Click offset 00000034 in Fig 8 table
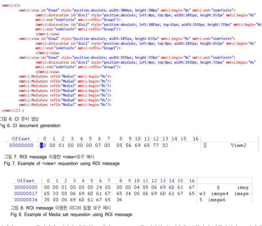The width and height of the screenshot is (262, 226). 26,200
